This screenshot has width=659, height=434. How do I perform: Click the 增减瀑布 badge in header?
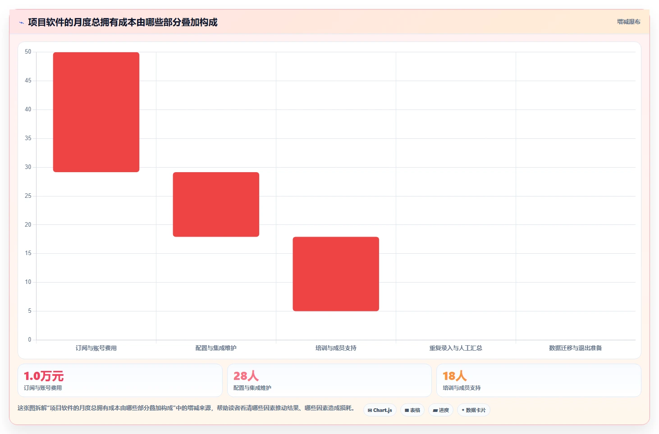pos(628,22)
